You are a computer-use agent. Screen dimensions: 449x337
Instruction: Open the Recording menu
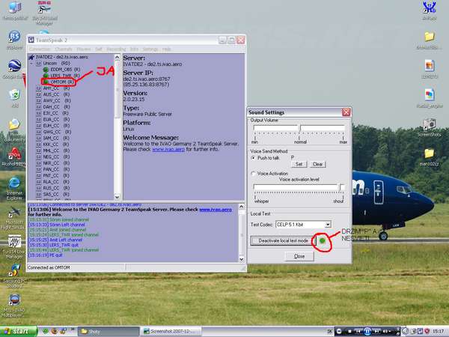click(116, 49)
